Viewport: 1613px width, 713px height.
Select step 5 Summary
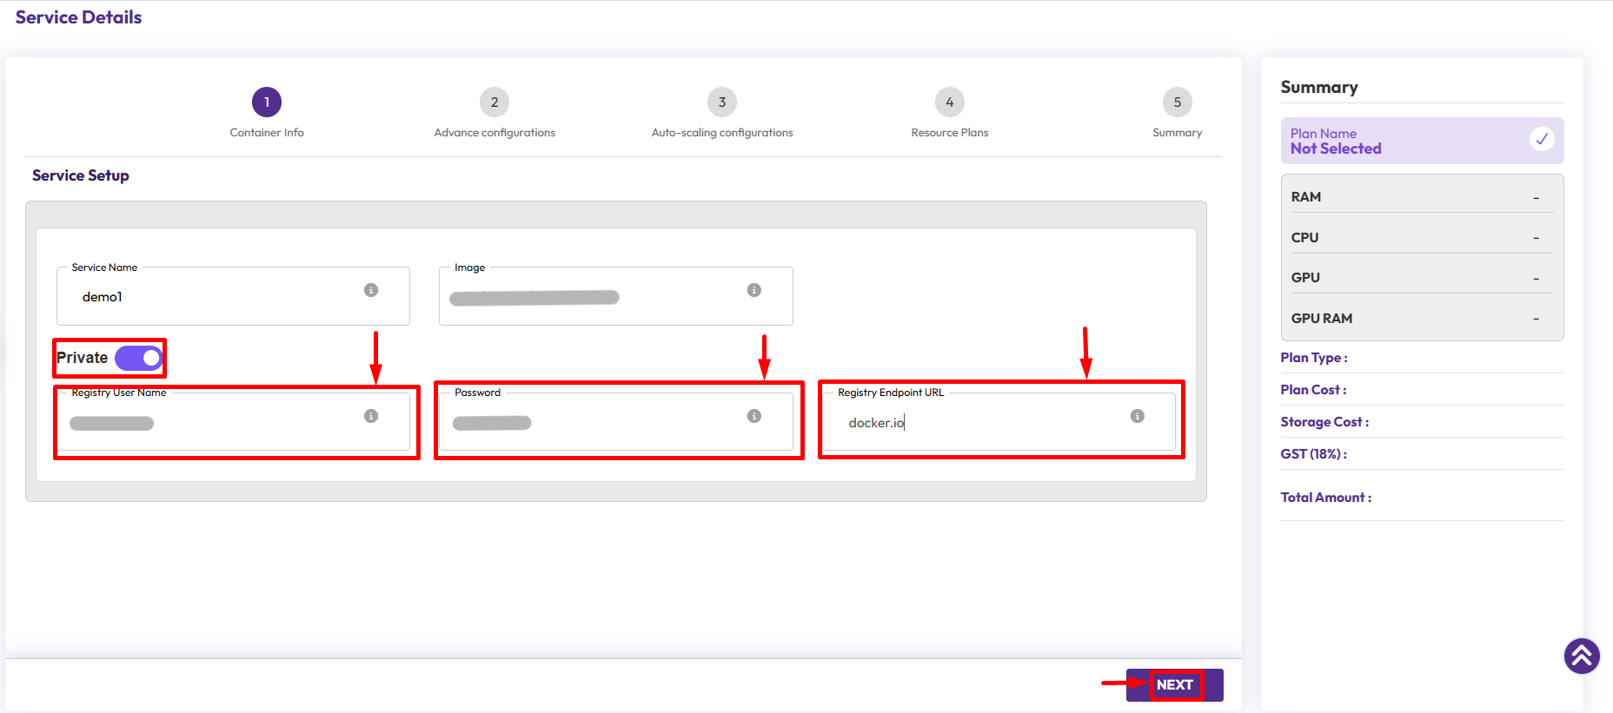coord(1177,102)
